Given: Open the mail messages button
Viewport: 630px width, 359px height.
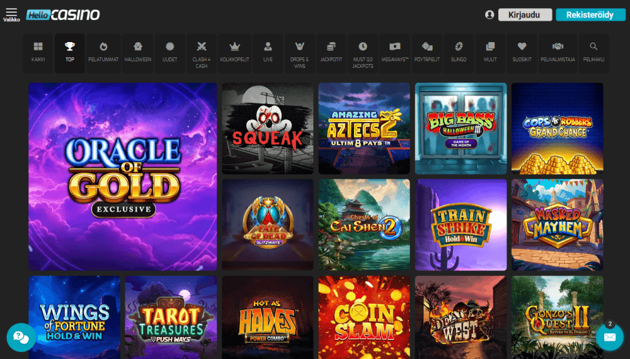Looking at the screenshot, I should [x=609, y=338].
